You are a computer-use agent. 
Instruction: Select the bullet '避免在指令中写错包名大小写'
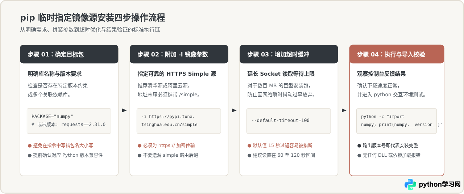(x=61, y=145)
